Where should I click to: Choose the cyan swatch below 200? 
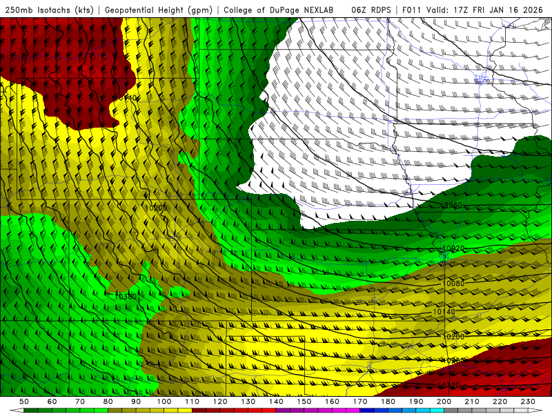click(x=437, y=411)
